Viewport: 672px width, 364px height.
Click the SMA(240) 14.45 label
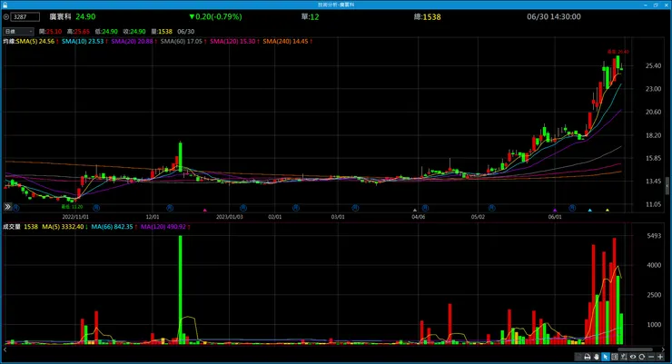click(285, 42)
